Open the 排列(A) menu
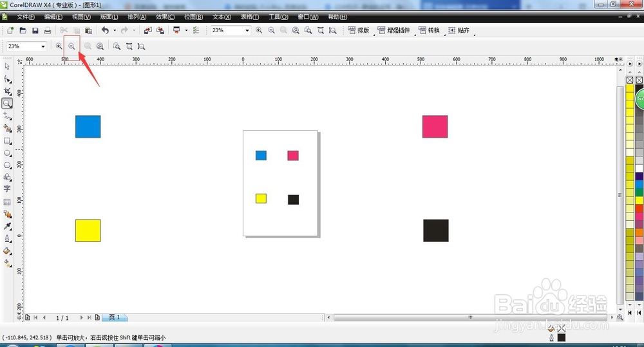The height and width of the screenshot is (347, 644). (x=137, y=17)
